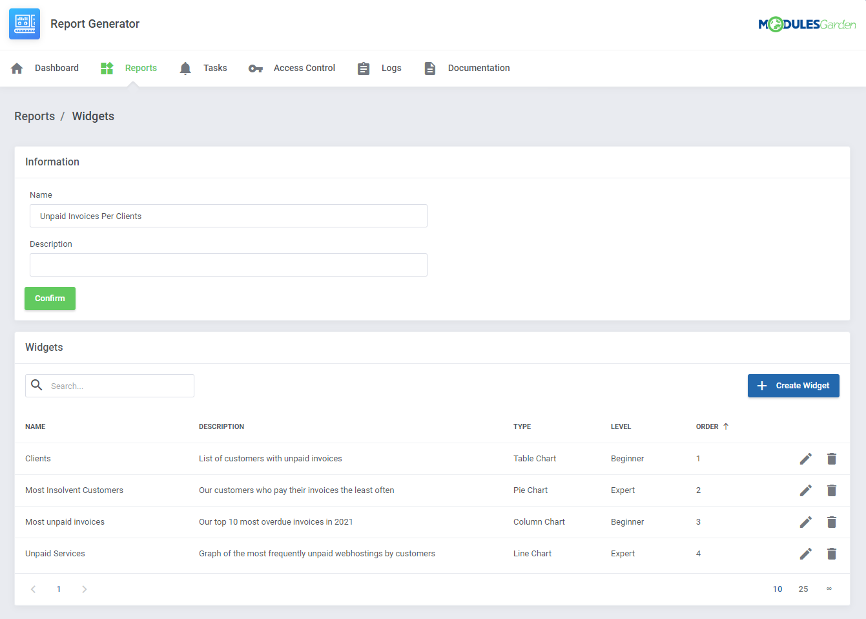Edit the Clients widget with the pencil icon
866x619 pixels.
[805, 458]
